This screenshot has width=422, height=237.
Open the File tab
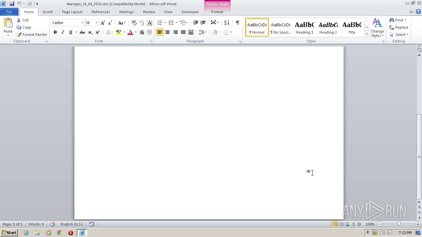point(9,12)
